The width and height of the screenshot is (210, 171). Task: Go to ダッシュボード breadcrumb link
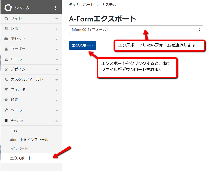point(81,4)
